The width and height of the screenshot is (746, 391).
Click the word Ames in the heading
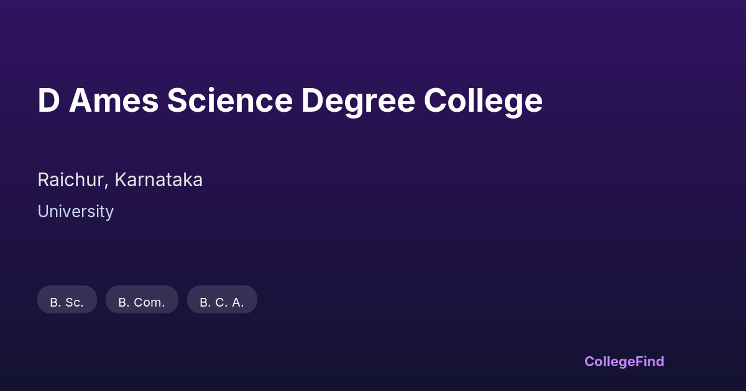click(114, 101)
